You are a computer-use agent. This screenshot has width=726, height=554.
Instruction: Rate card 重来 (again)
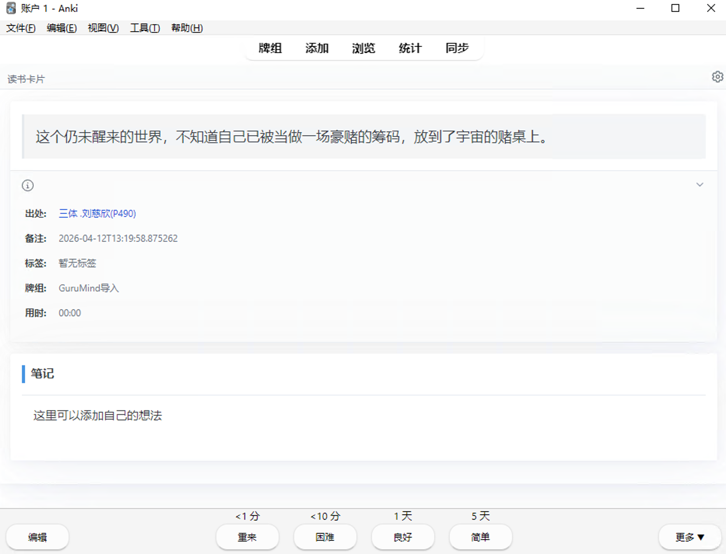coord(247,537)
